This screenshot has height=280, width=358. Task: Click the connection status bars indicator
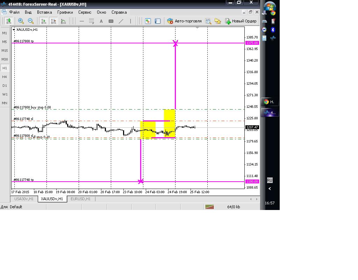click(x=209, y=207)
